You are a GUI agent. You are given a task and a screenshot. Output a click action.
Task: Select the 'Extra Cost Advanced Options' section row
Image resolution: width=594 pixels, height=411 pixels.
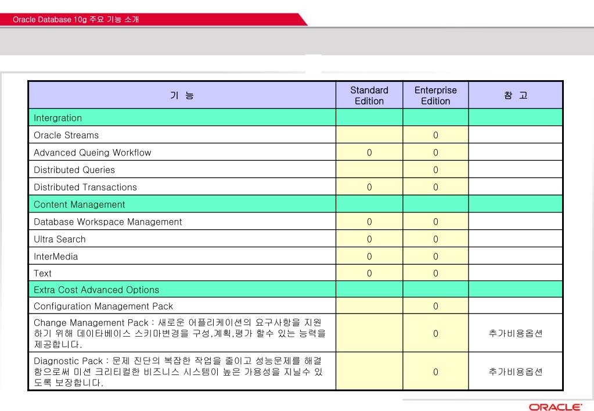tap(296, 290)
